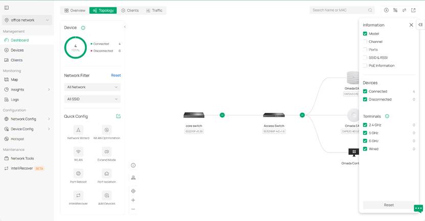
Task: Open the All SSID dropdown
Action: 93,99
